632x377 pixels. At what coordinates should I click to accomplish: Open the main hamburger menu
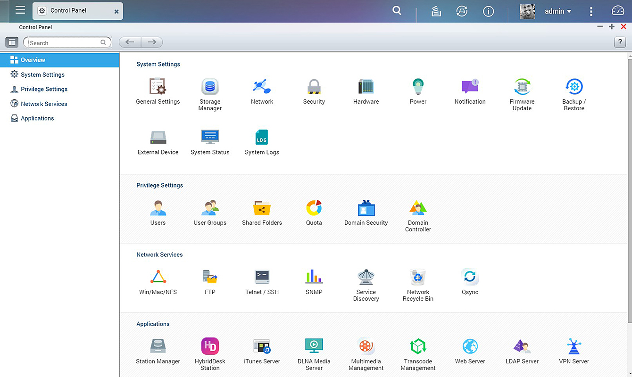tap(20, 10)
